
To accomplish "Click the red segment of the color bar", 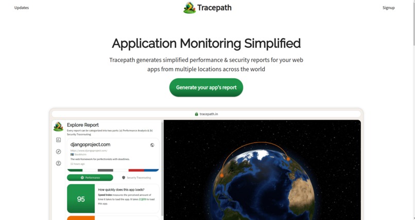I will [x=136, y=170].
